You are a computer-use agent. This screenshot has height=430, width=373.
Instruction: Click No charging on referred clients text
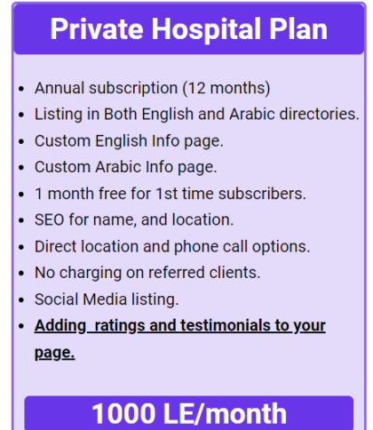[x=147, y=273]
